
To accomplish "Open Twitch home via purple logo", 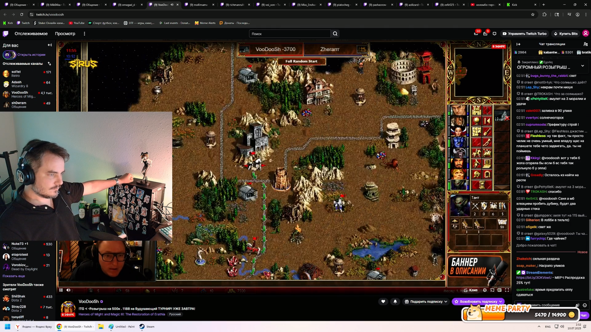I will (x=6, y=34).
